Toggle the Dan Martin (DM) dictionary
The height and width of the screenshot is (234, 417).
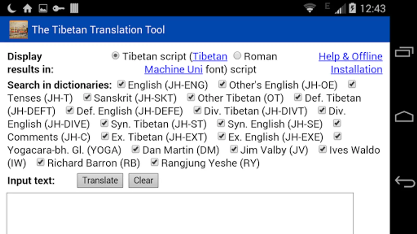coord(136,149)
